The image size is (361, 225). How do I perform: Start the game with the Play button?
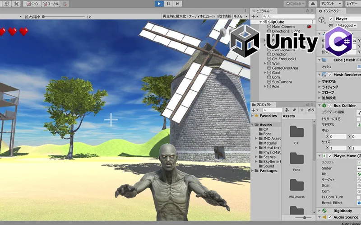point(159,4)
